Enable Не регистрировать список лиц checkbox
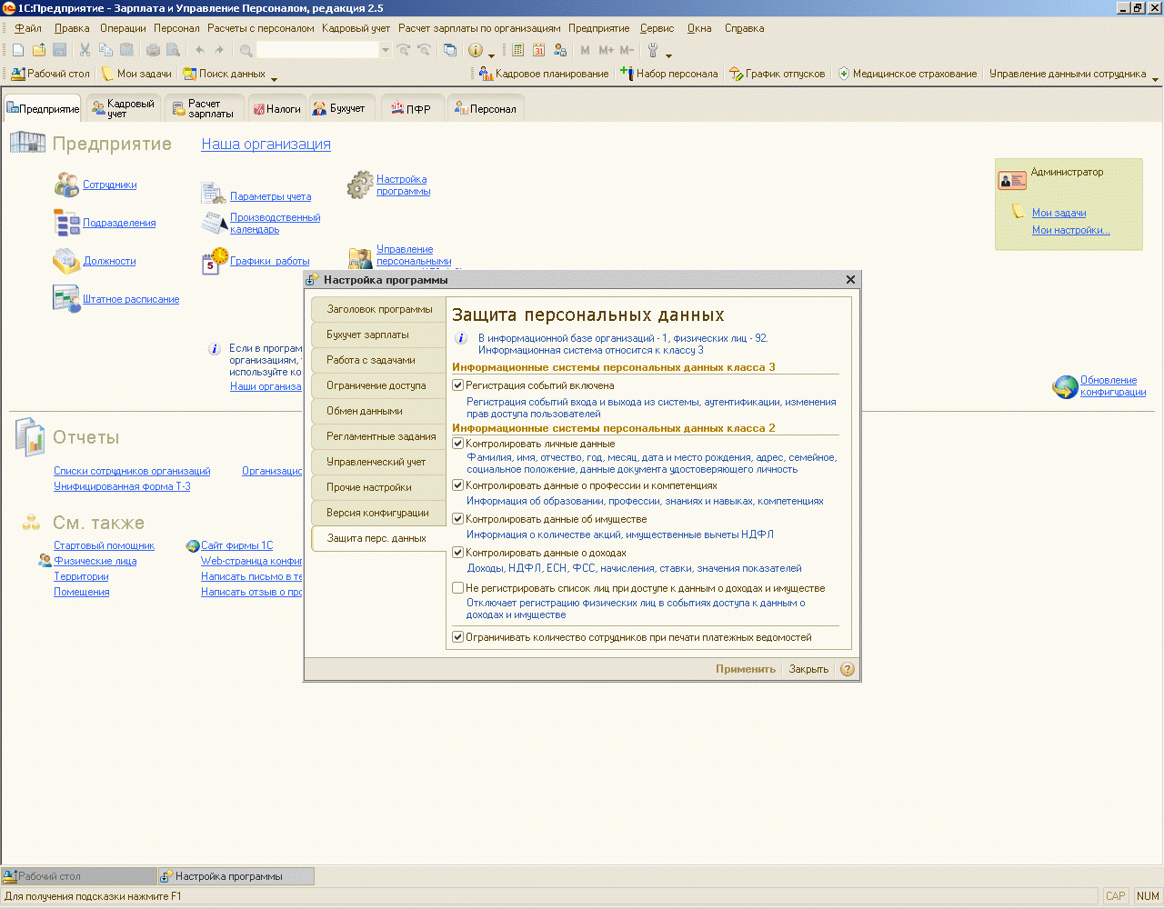Image resolution: width=1164 pixels, height=909 pixels. click(x=458, y=588)
